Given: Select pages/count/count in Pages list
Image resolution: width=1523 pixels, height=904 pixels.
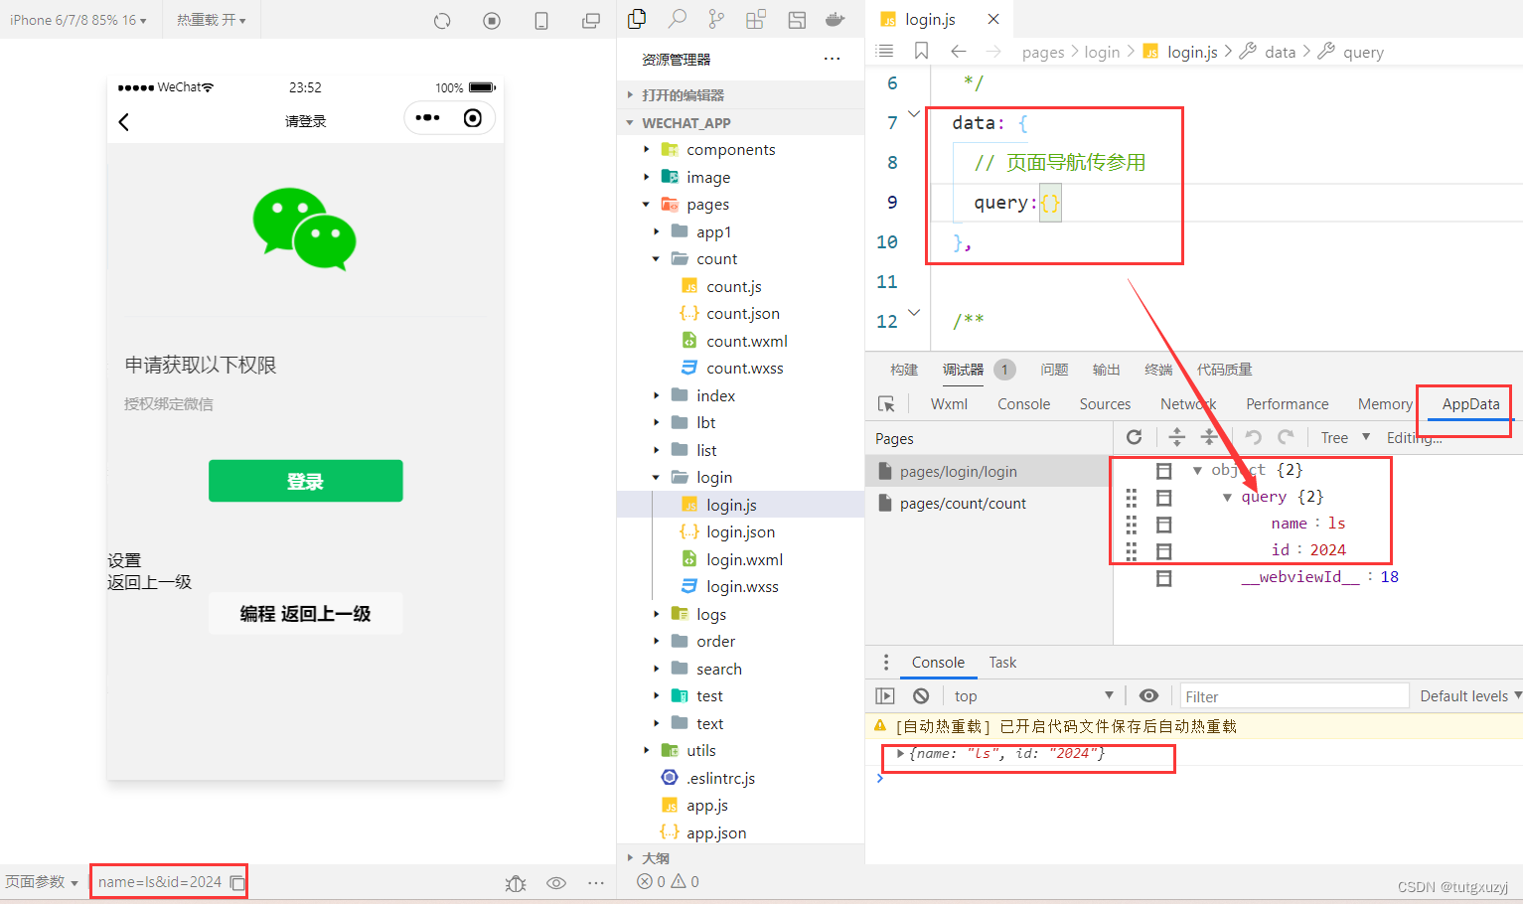Looking at the screenshot, I should [x=963, y=504].
